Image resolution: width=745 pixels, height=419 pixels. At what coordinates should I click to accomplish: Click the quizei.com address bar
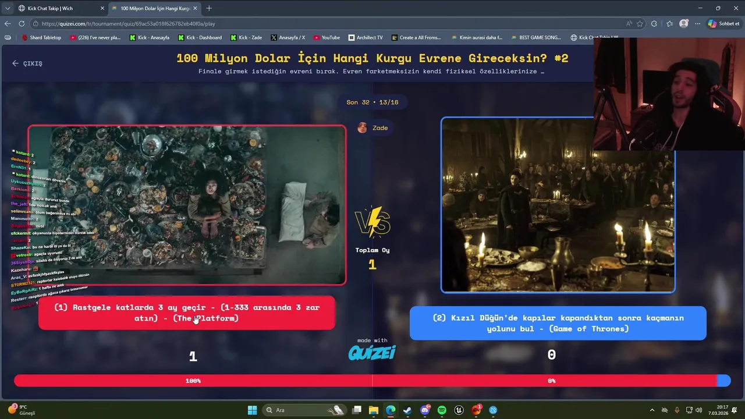coord(326,24)
